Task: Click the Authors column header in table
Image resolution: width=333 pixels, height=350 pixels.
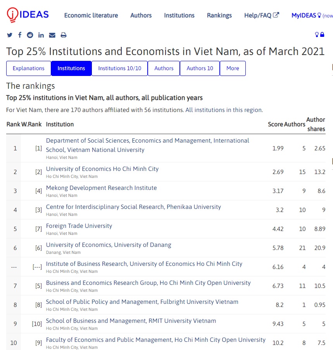Action: tap(295, 124)
